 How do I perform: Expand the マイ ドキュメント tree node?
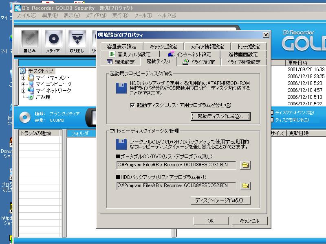coord(23,78)
